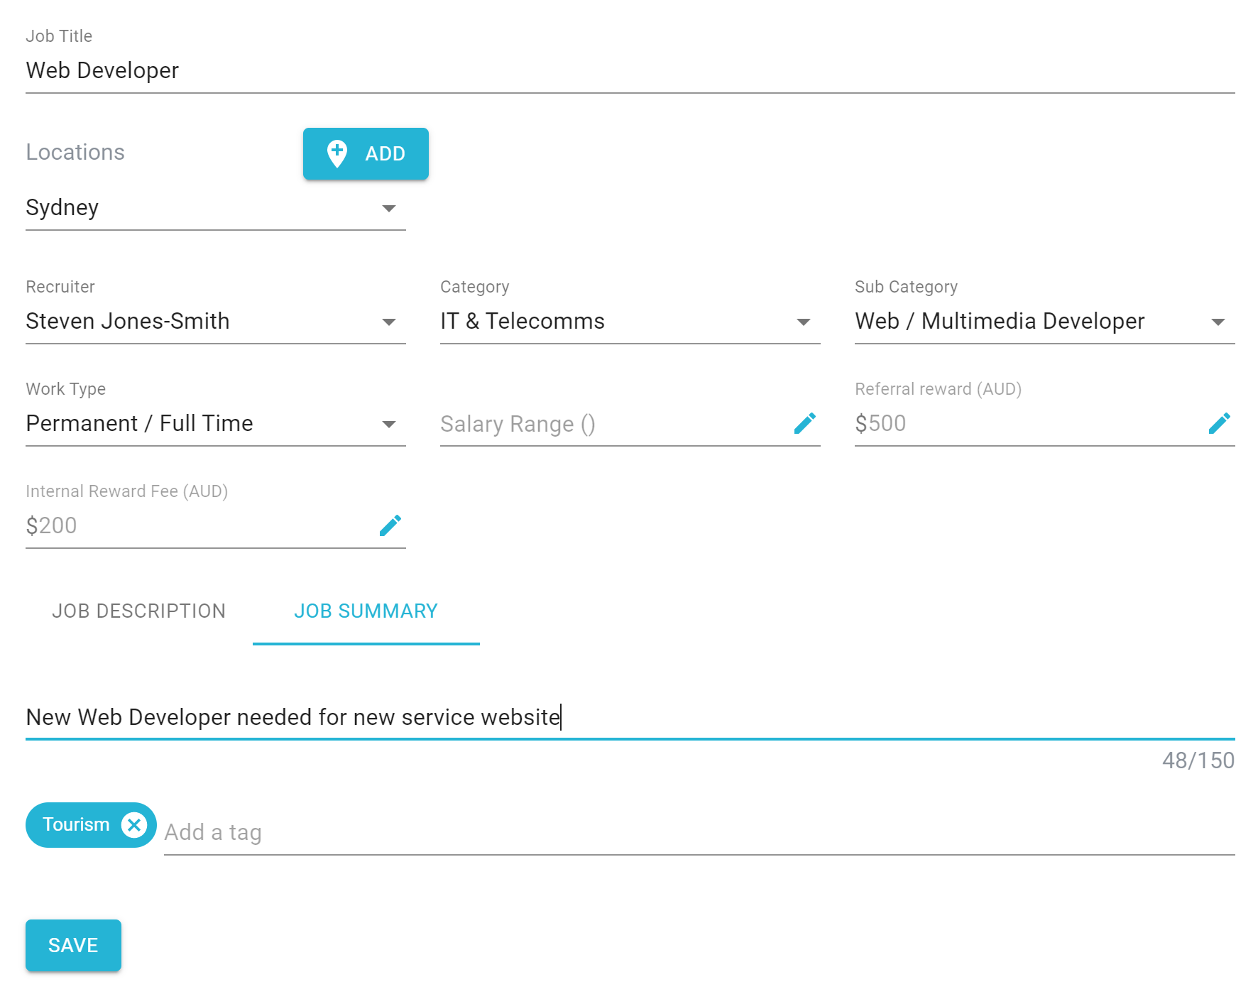This screenshot has height=999, width=1258.
Task: Open the Work Type dropdown
Action: (216, 424)
